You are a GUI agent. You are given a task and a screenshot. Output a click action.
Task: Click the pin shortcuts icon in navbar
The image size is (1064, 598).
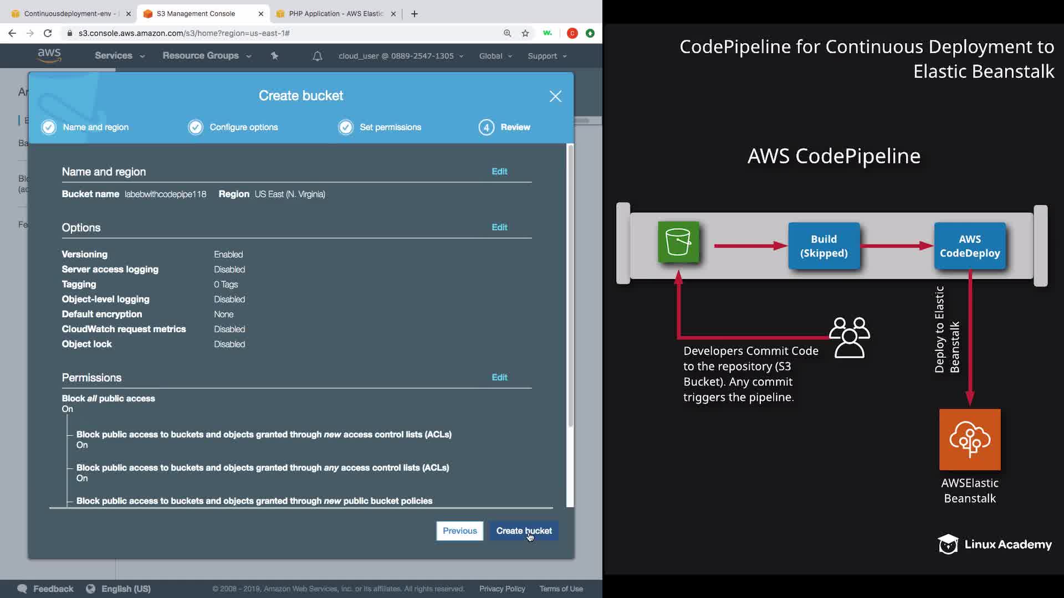click(274, 55)
